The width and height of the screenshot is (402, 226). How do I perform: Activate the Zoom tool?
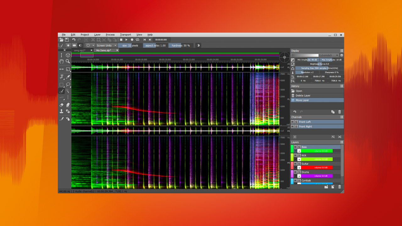(68, 61)
